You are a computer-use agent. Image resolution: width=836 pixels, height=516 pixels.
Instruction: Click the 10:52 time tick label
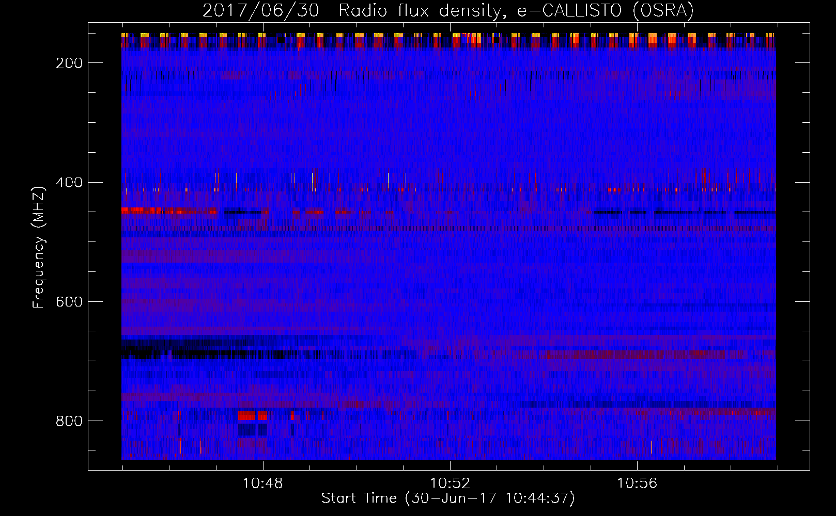(450, 483)
